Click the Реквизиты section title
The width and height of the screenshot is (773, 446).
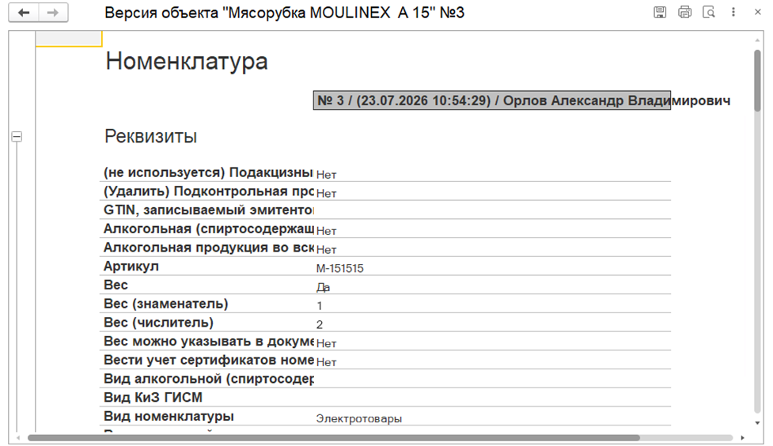click(x=150, y=137)
